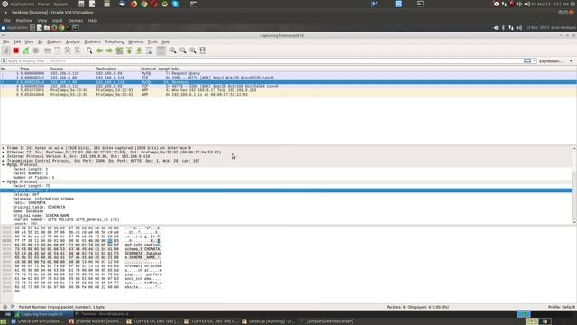Reload the capture file icon

click(78, 51)
